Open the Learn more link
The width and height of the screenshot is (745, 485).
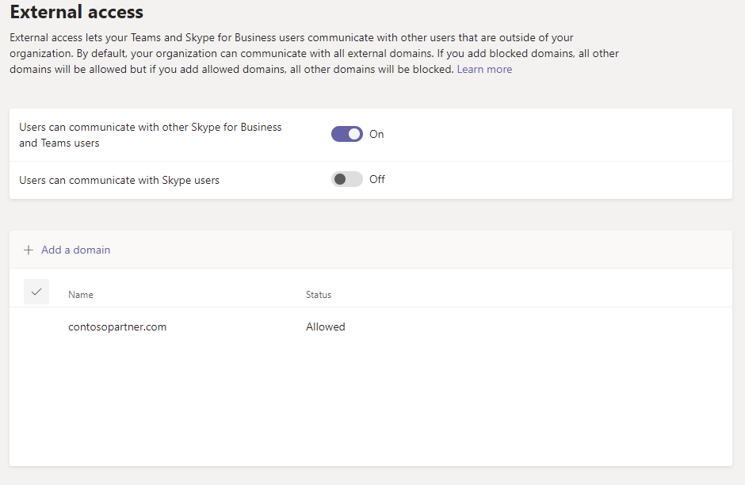coord(484,70)
